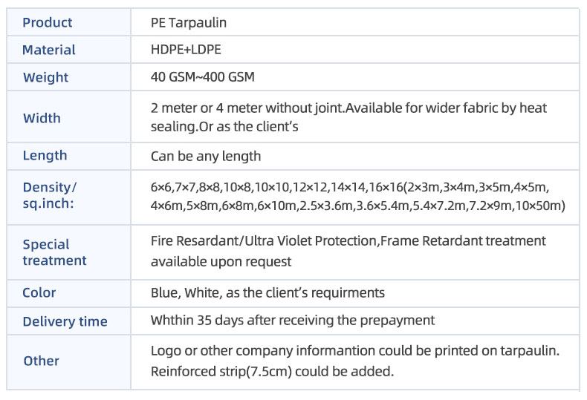Select the HDPE+LDPE material value
Screen dimensions: 587x400
186,49
